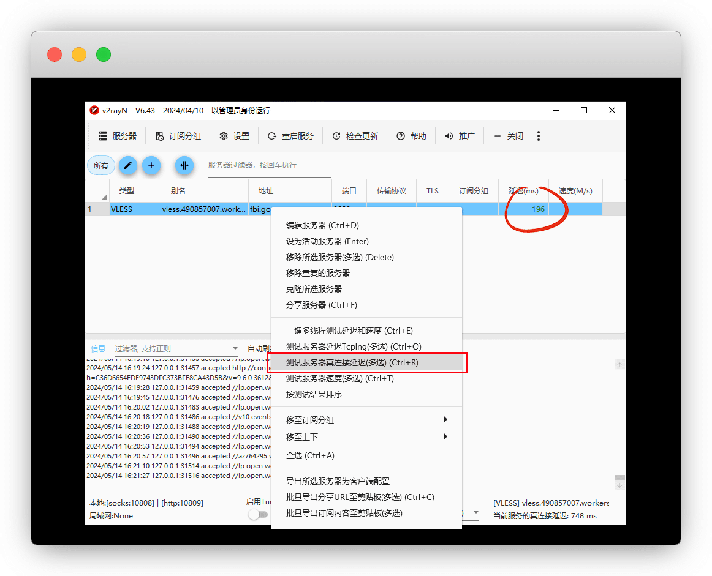This screenshot has width=712, height=576.
Task: Expand the 移至上下 submenu
Action: click(367, 437)
